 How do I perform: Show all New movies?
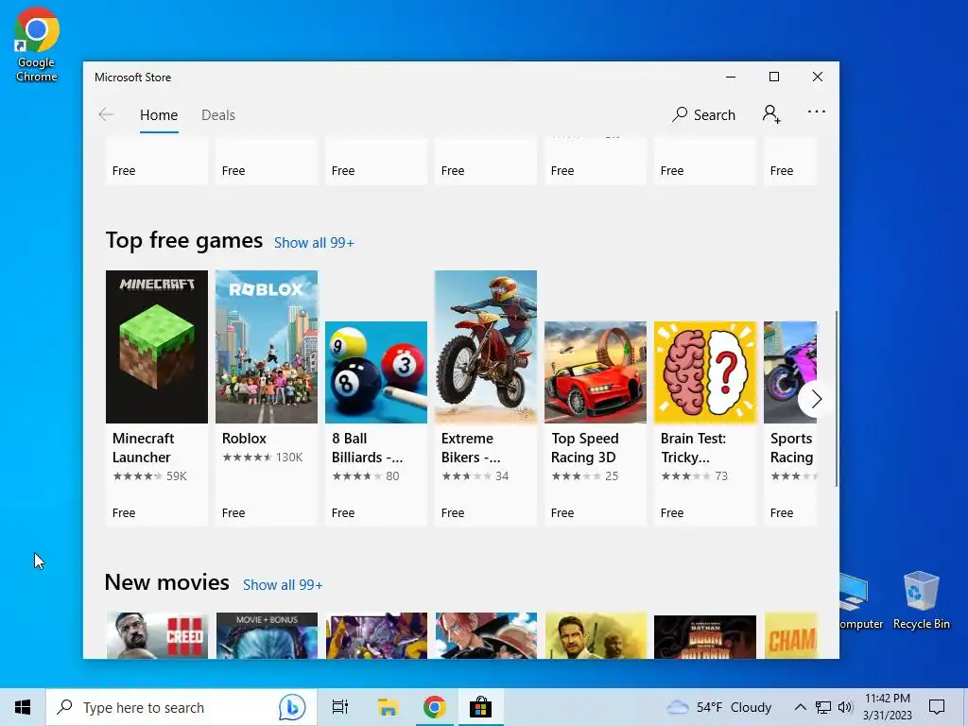[283, 584]
